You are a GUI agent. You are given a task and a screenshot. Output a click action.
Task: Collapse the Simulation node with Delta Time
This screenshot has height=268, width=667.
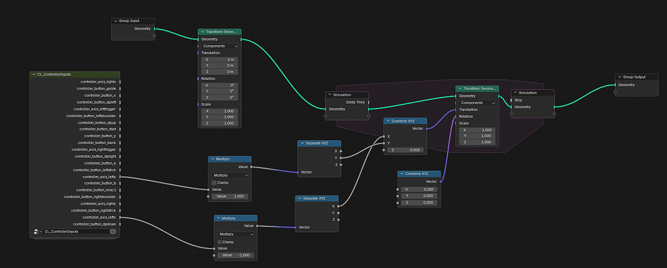tap(330, 94)
